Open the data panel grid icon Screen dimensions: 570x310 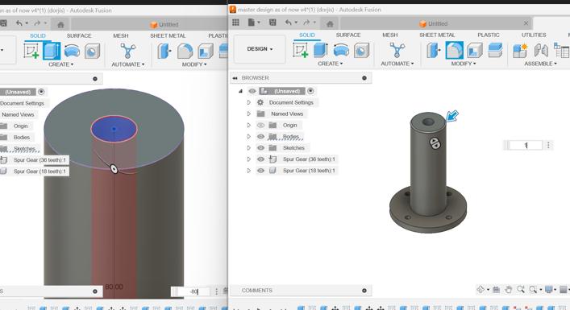click(x=235, y=23)
